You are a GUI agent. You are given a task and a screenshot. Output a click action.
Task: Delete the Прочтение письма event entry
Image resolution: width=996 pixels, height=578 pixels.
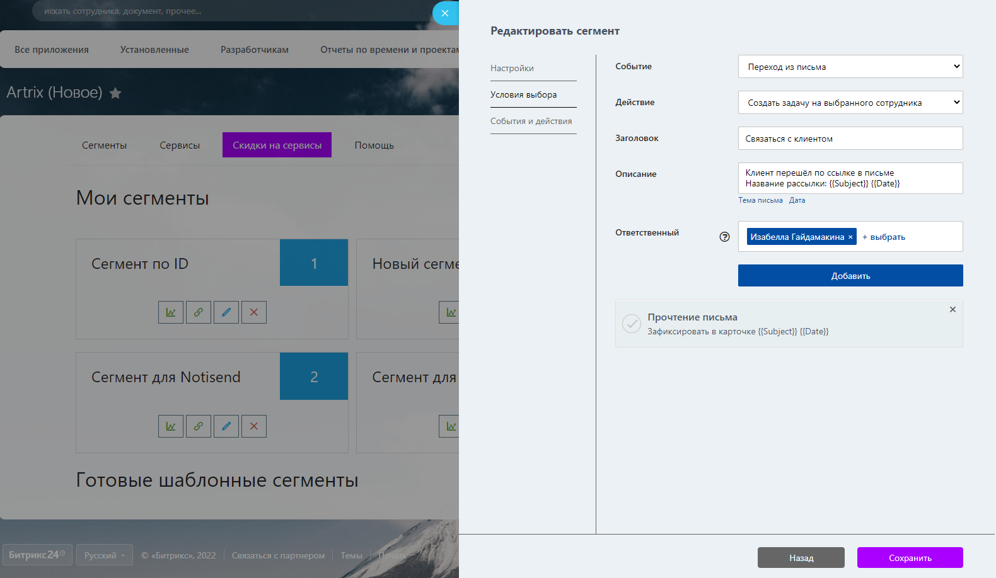[x=953, y=309]
